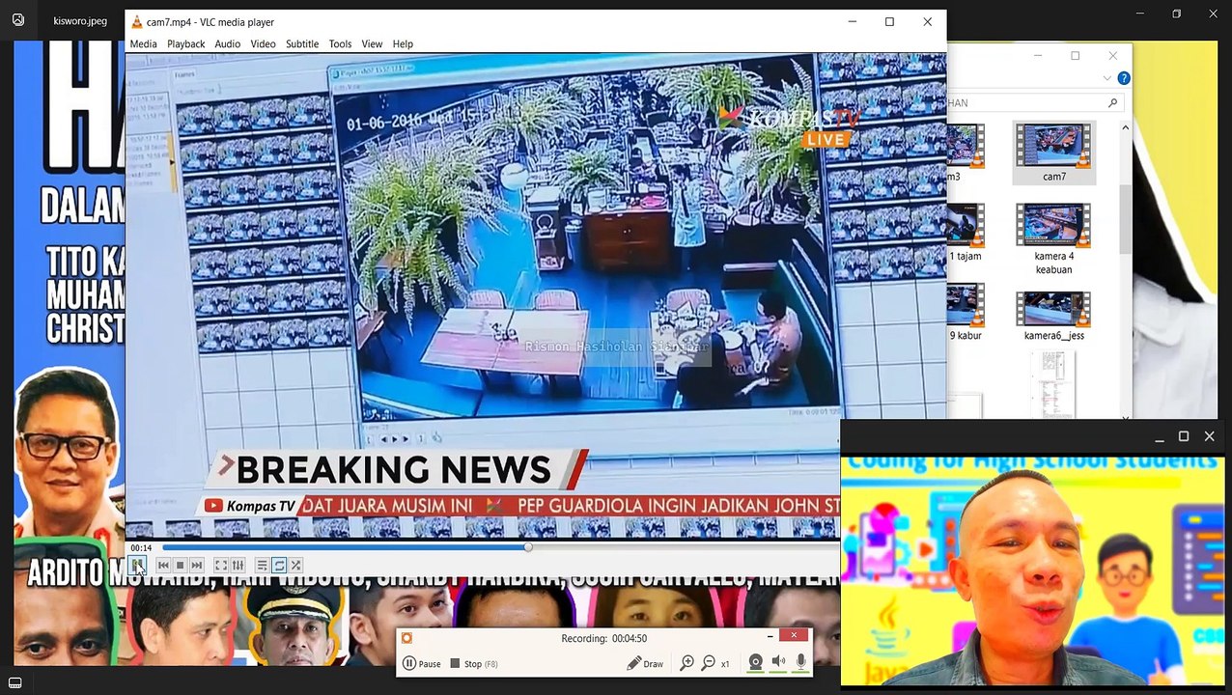The width and height of the screenshot is (1232, 695).
Task: Select the cam7 video file
Action: click(x=1053, y=153)
